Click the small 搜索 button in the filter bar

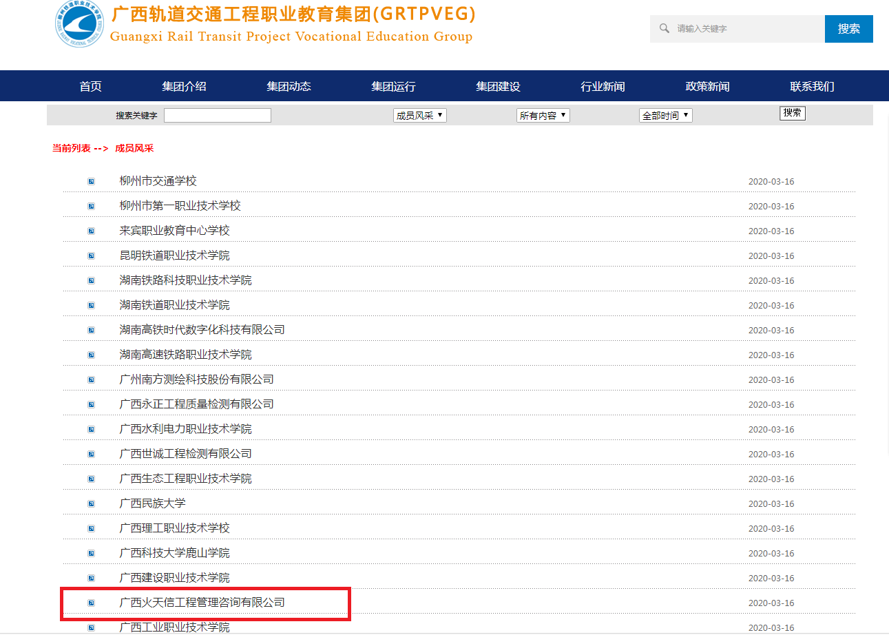[793, 113]
